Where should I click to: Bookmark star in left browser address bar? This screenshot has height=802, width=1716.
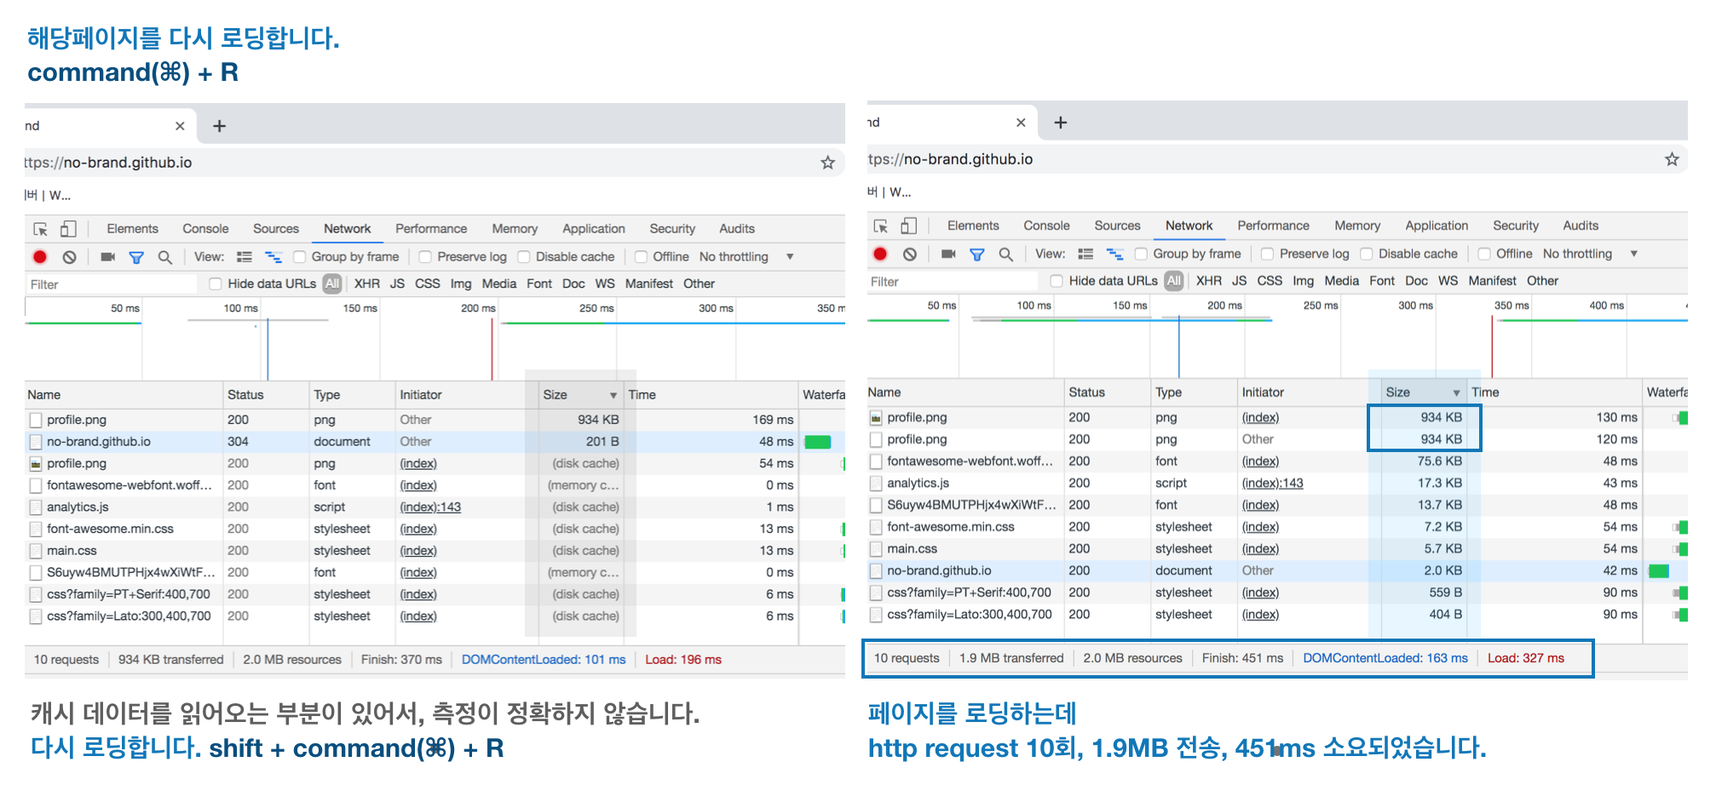click(x=827, y=163)
